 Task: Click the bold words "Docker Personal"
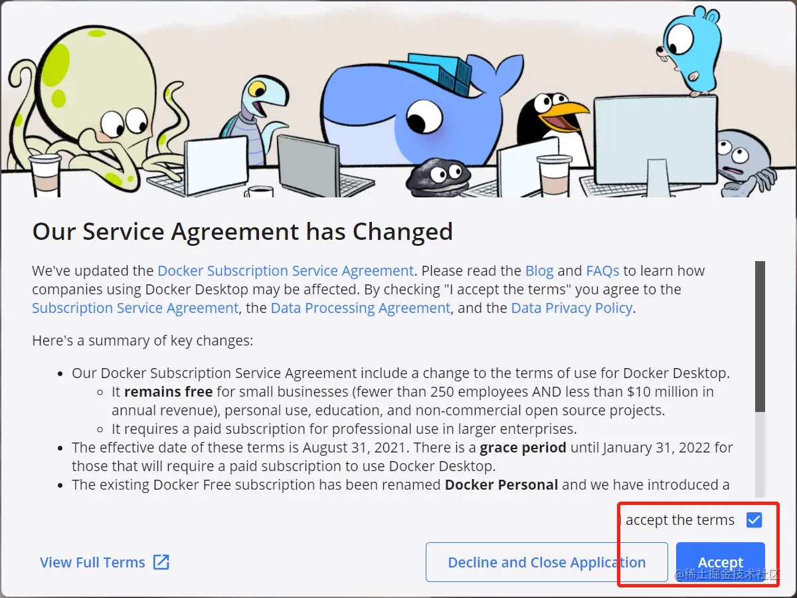tap(501, 485)
